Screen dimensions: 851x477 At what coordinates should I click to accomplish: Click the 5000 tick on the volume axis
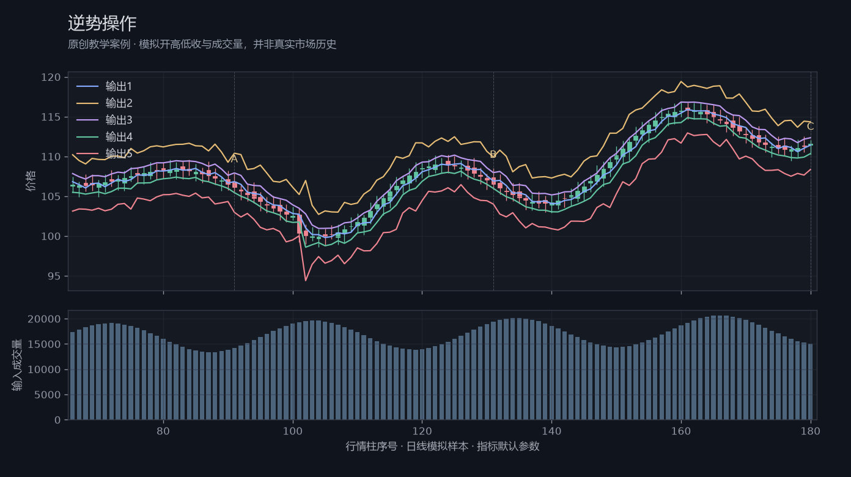[48, 395]
